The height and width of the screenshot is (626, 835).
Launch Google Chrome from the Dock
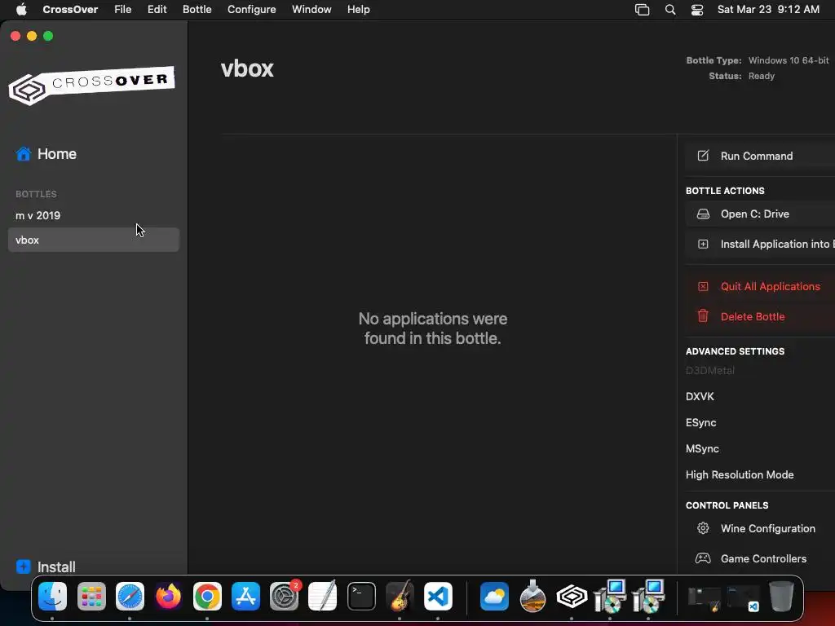coord(207,596)
